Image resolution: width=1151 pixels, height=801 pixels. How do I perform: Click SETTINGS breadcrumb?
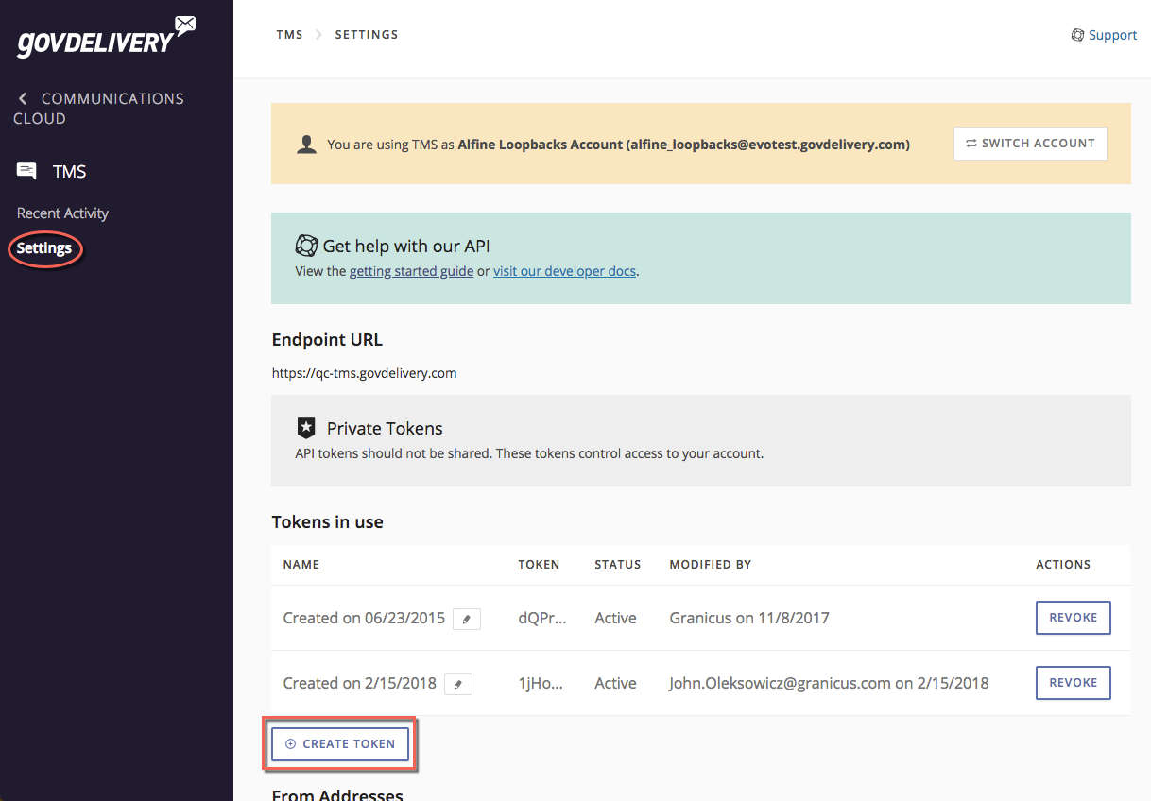click(367, 35)
